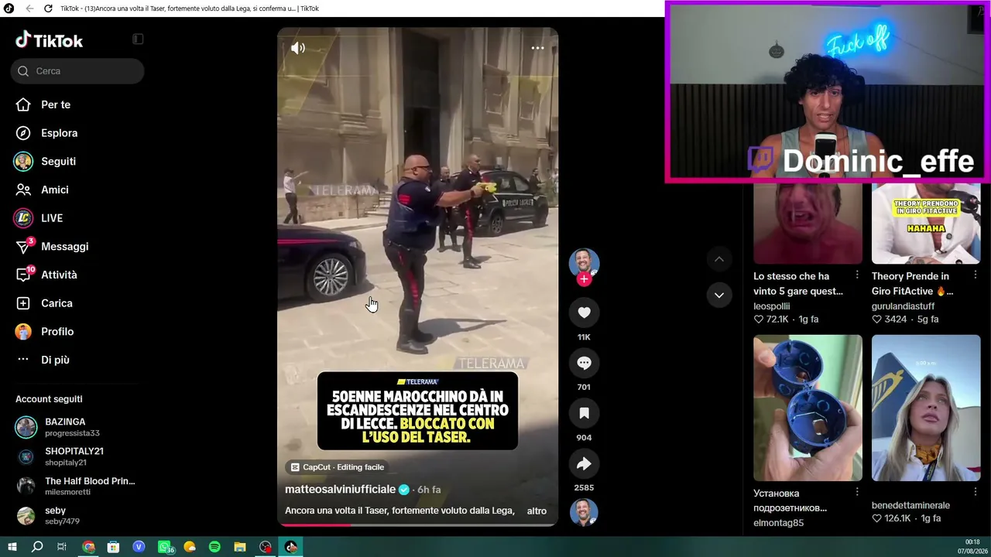
Task: Open options for Установка подрозетников video
Action: pos(857,492)
